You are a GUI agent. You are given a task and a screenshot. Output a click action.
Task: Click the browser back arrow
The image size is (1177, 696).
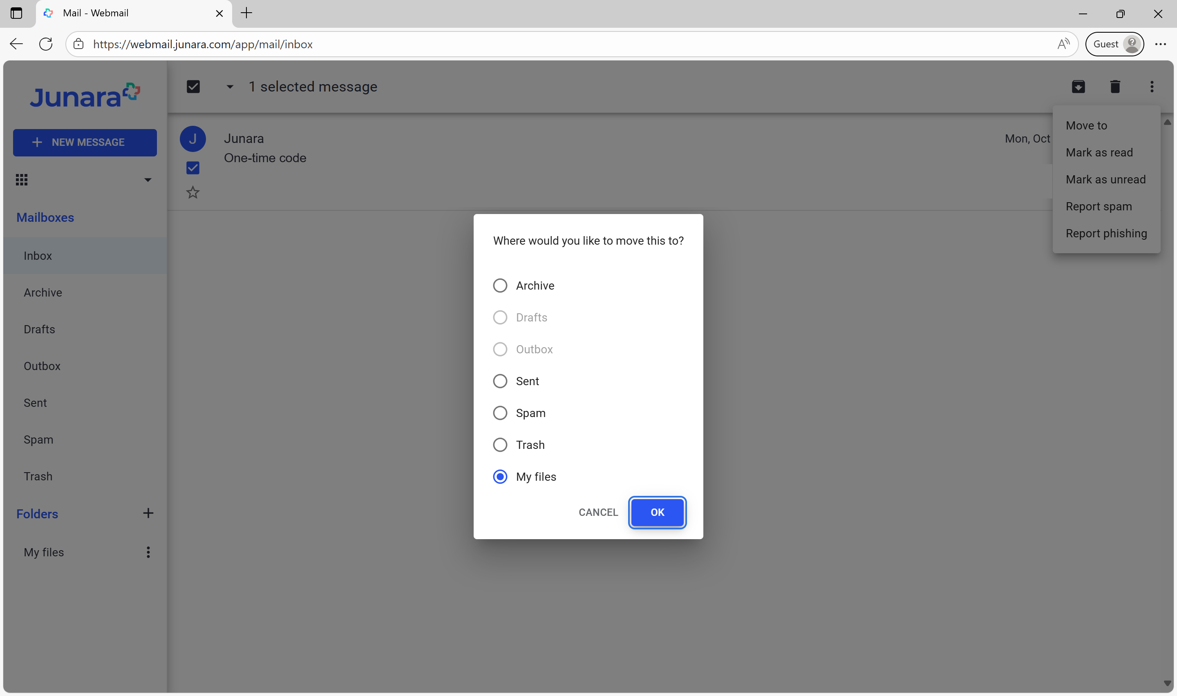(x=16, y=44)
